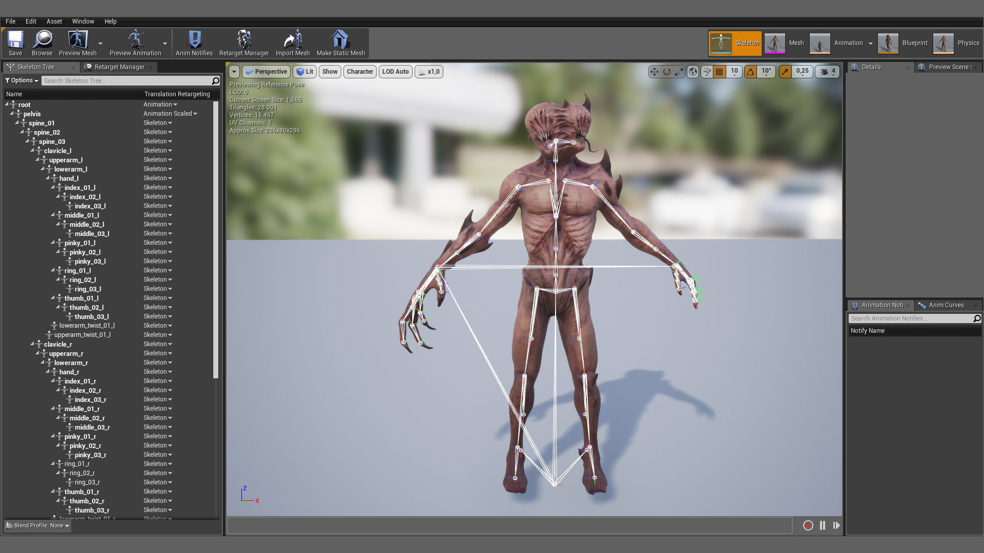Open root bone Animation retargeting dropdown
The height and width of the screenshot is (553, 984).
(x=160, y=104)
